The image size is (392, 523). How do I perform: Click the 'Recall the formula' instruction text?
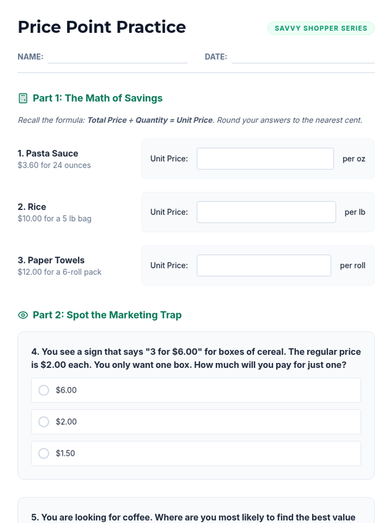pyautogui.click(x=190, y=120)
